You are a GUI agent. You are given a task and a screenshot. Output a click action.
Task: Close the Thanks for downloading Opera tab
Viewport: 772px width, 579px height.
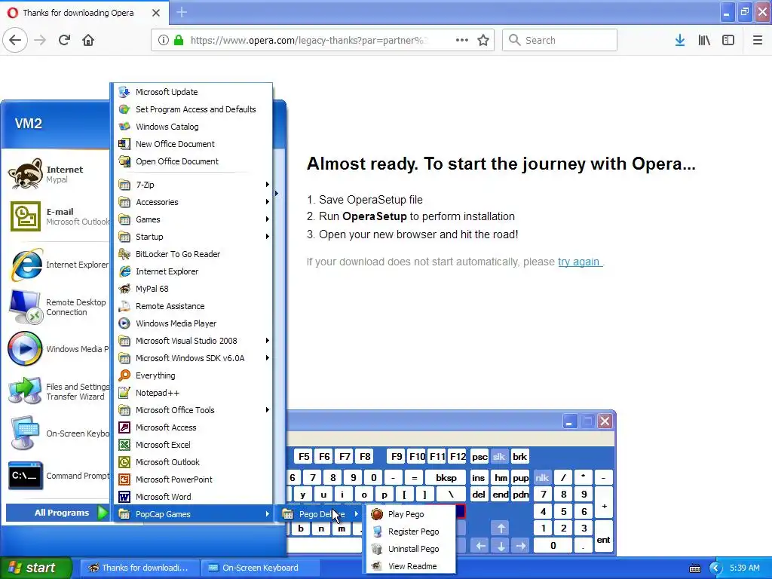156,12
